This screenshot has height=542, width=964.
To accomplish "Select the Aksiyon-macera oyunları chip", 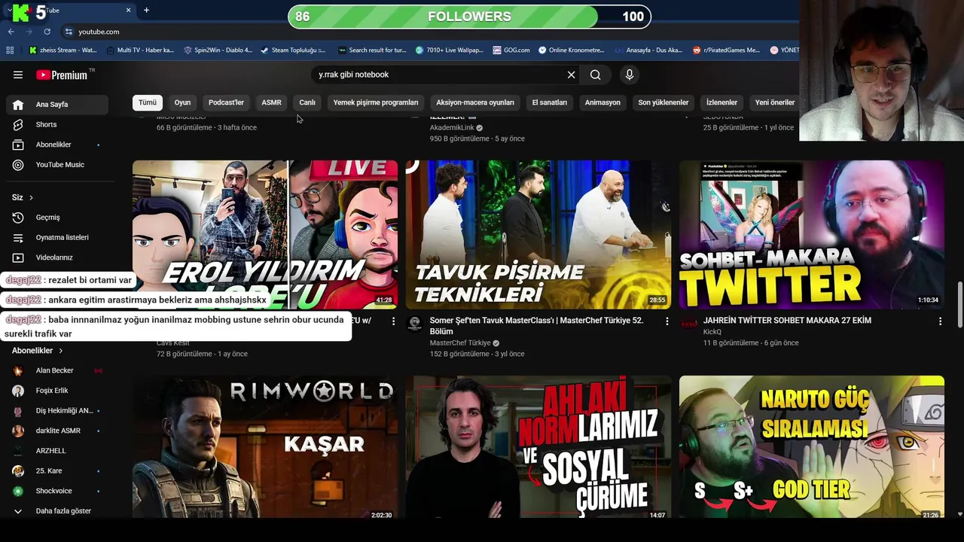I will [475, 102].
